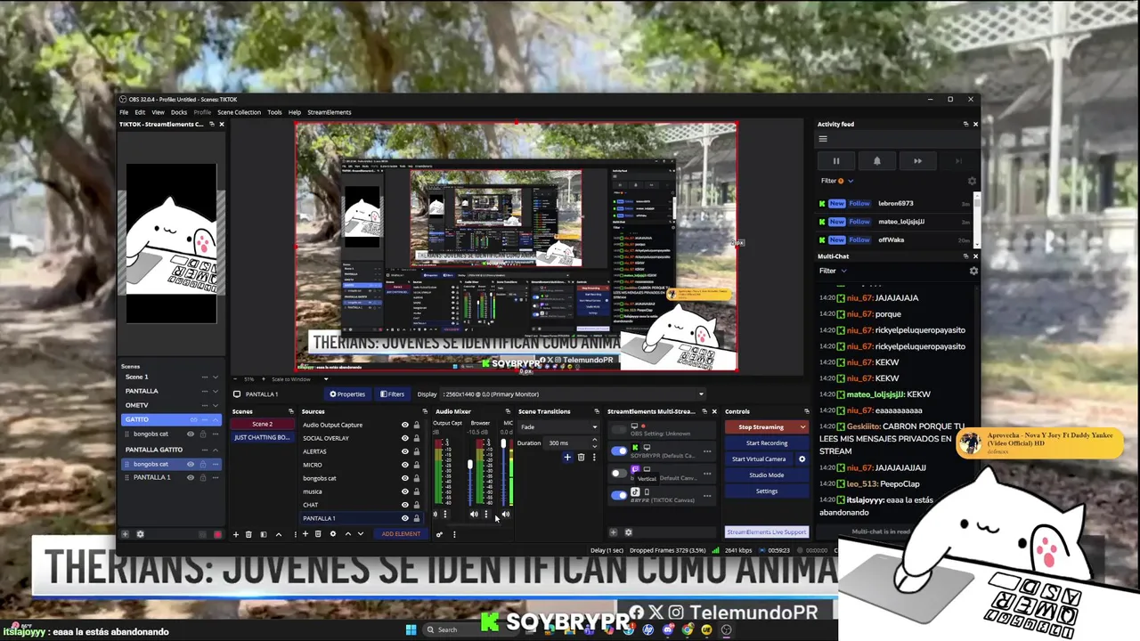
Task: Add element with plus in StreamElements canvas panel
Action: coord(125,534)
